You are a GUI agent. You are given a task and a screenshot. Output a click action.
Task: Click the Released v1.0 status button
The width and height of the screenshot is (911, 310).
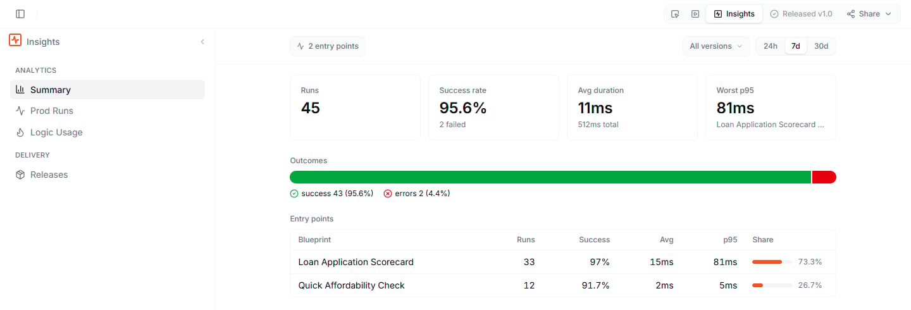point(801,14)
